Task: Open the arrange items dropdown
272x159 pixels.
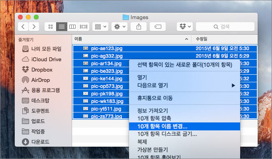Action: 100,27
